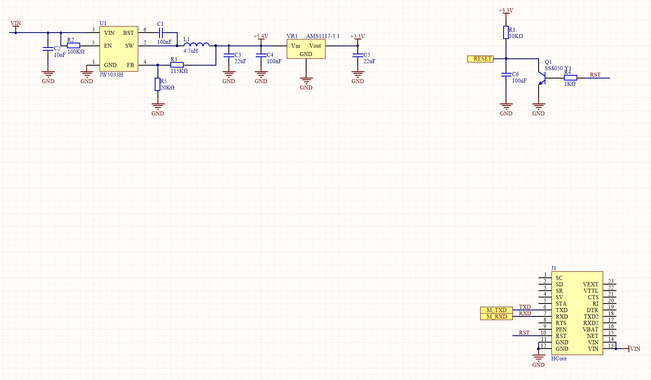Select capacitor C6 100nF symbol
This screenshot has height=380, width=651.
tap(506, 74)
